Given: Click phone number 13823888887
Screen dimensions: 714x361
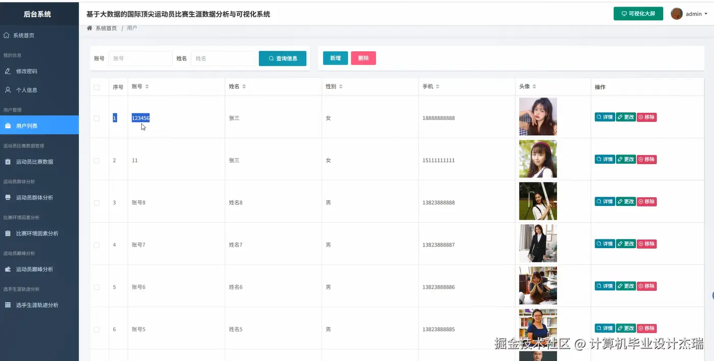Looking at the screenshot, I should pos(438,245).
